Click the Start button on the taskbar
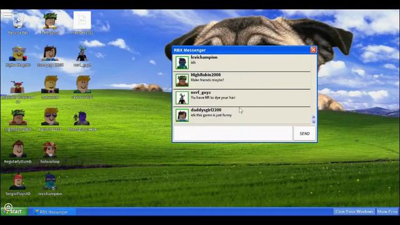 (14, 211)
